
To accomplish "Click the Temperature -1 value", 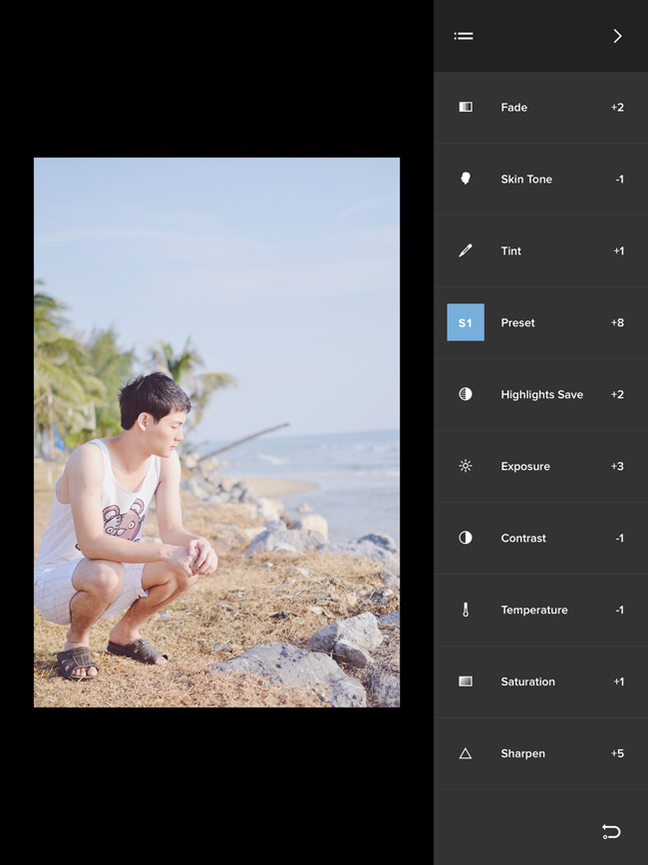I will click(620, 611).
